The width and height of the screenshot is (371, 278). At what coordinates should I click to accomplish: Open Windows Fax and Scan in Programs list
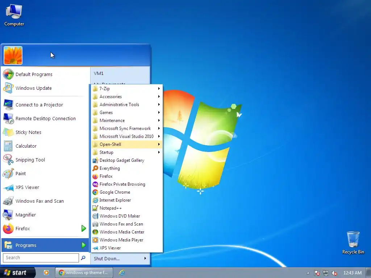point(127,224)
